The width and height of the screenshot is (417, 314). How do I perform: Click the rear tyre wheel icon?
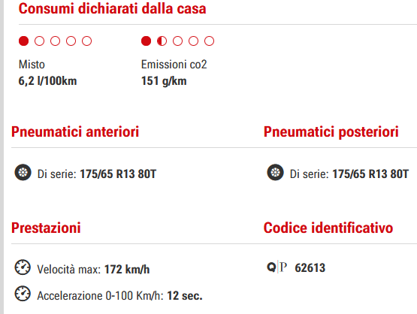pyautogui.click(x=275, y=172)
